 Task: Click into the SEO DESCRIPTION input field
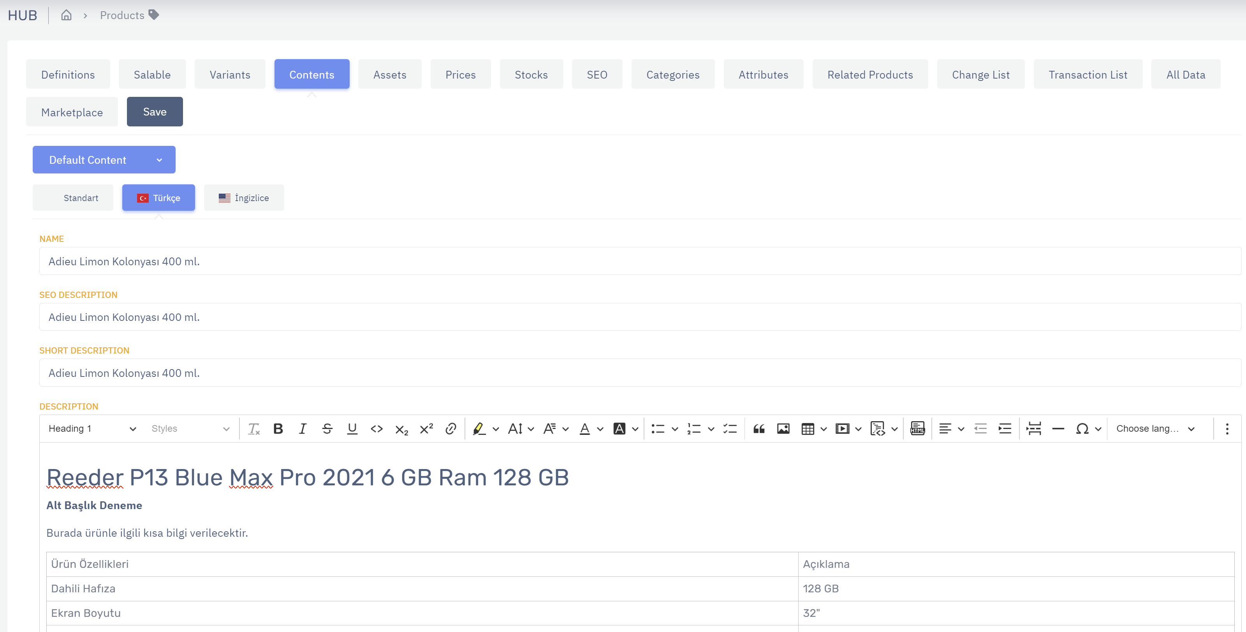641,317
